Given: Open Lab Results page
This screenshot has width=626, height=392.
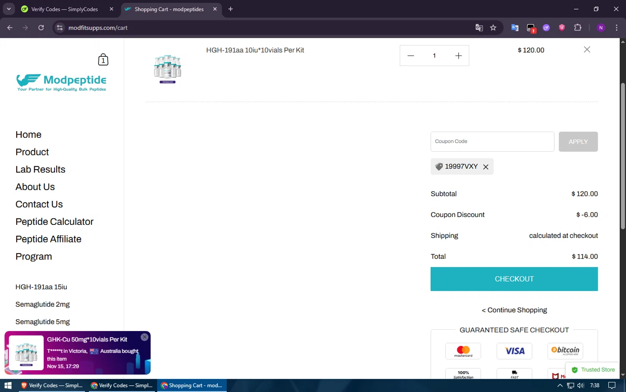Looking at the screenshot, I should click(40, 169).
